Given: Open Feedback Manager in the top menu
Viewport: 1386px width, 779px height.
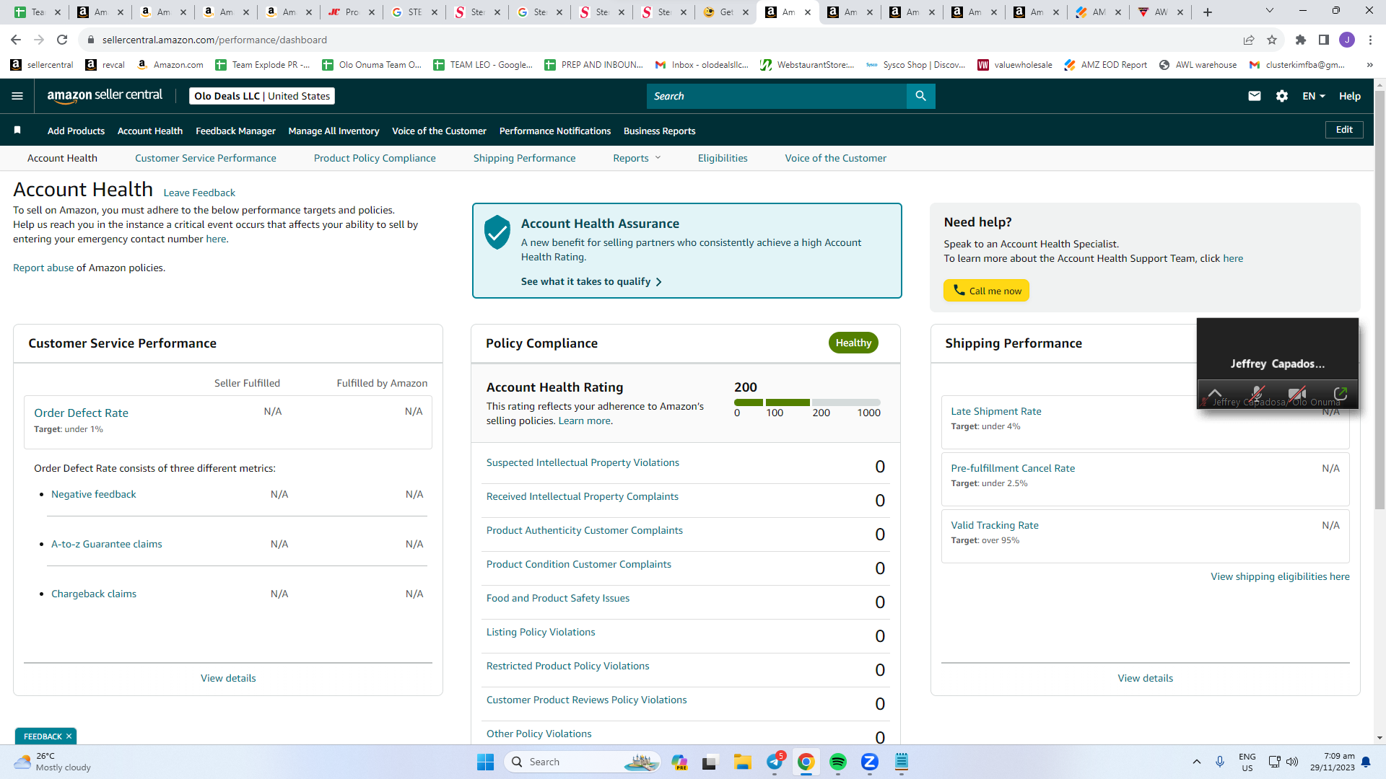Looking at the screenshot, I should point(235,131).
